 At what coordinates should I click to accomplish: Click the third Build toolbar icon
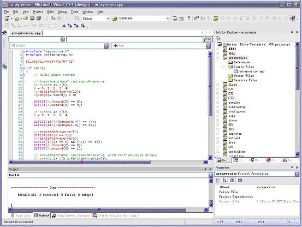click(76, 26)
